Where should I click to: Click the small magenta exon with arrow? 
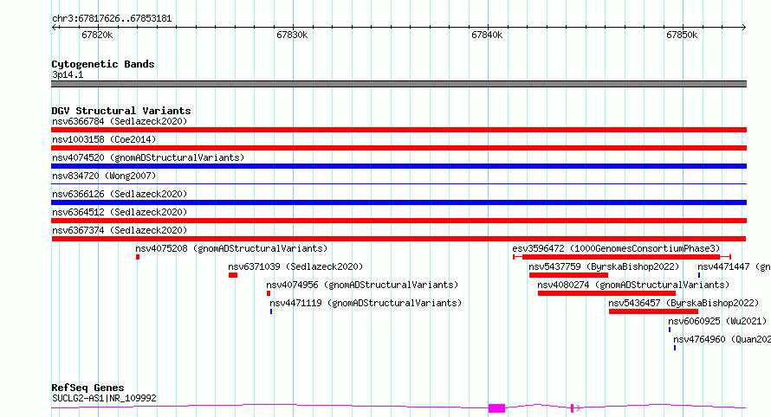pos(574,407)
